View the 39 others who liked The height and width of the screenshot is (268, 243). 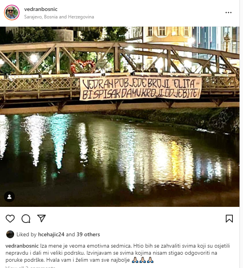(88, 234)
